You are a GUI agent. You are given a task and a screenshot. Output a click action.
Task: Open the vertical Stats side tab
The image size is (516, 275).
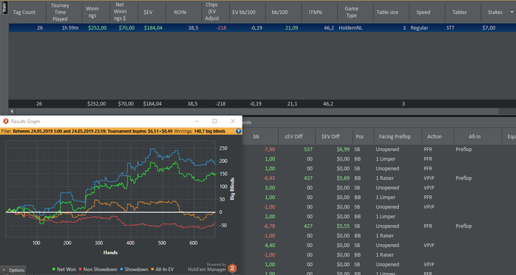[x=4, y=7]
